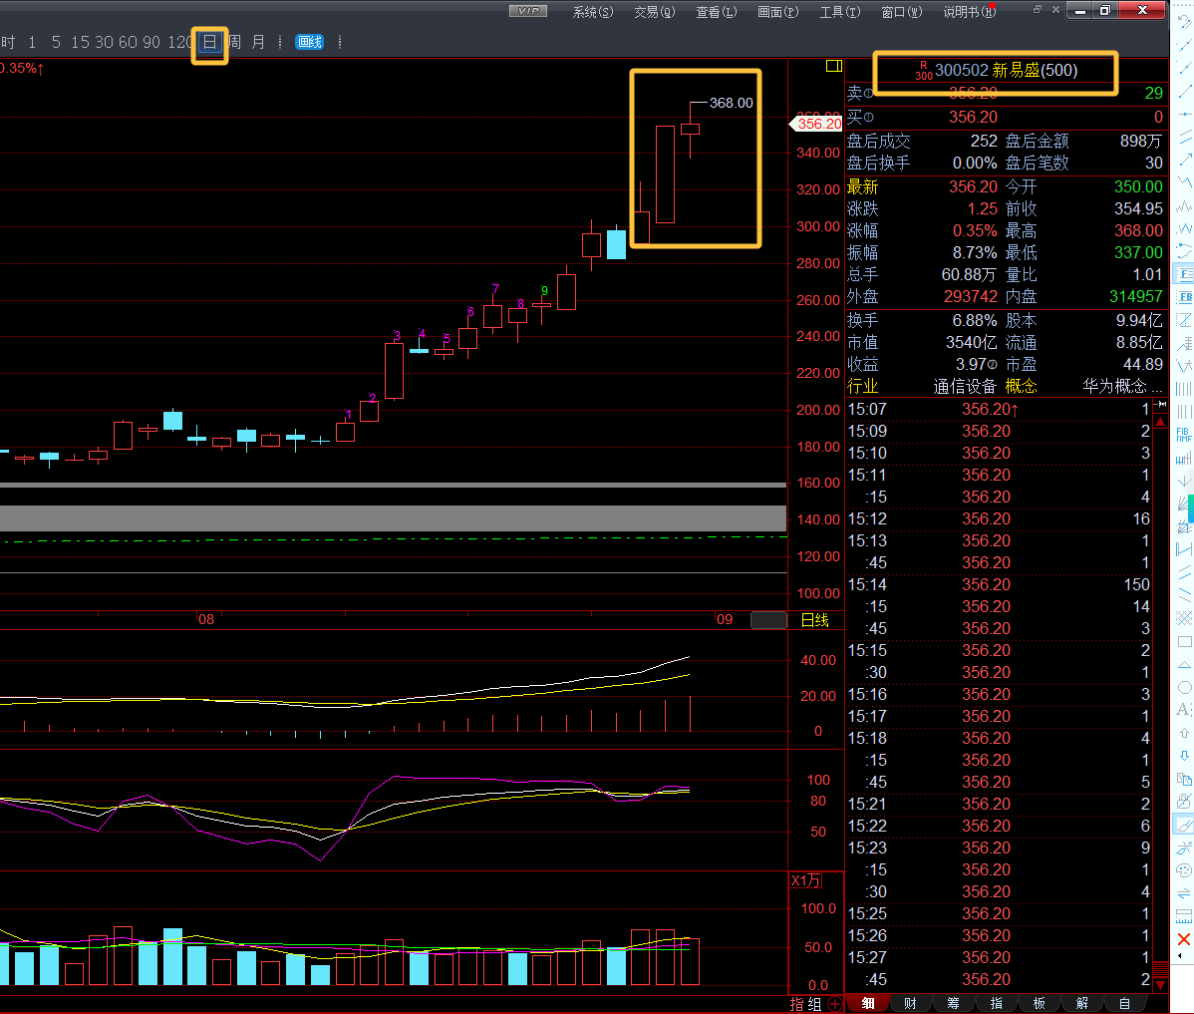The width and height of the screenshot is (1194, 1014).
Task: Open more periods menu after 月
Action: point(280,43)
